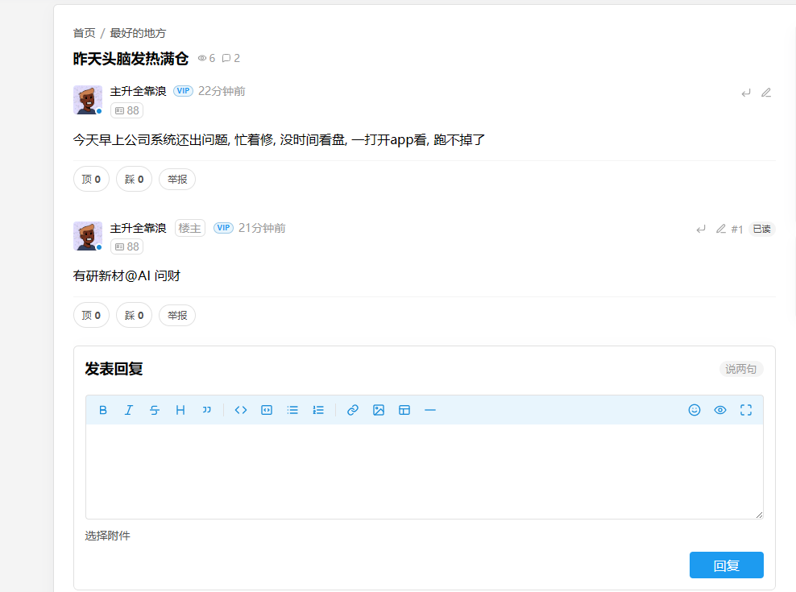Screen dimensions: 796x592
Task: Click the 21分钟前 timestamp
Action: pos(262,229)
